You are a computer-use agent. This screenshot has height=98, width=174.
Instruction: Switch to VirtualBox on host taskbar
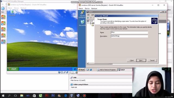(72, 96)
